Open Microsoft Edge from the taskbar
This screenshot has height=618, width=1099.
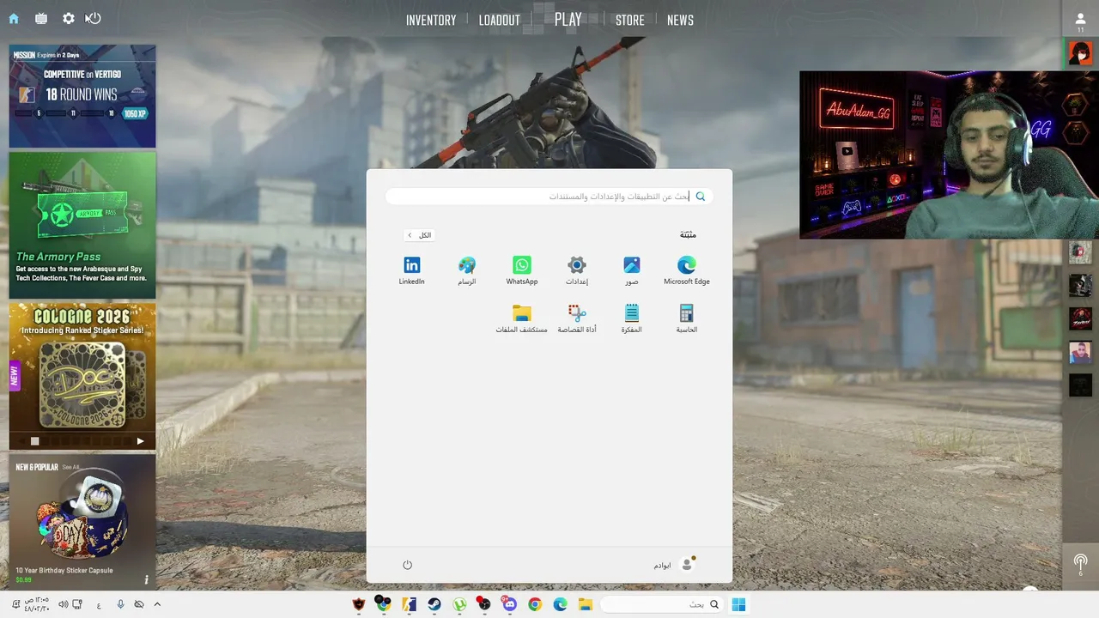point(561,604)
